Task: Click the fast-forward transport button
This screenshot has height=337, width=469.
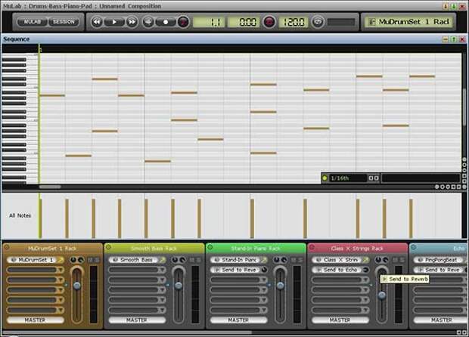Action: (x=132, y=22)
